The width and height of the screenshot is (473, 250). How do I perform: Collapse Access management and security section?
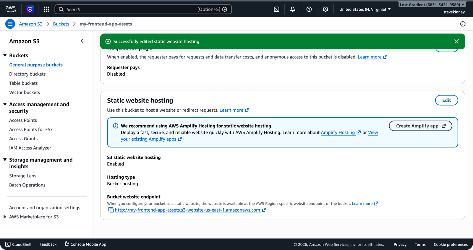[x=5, y=104]
